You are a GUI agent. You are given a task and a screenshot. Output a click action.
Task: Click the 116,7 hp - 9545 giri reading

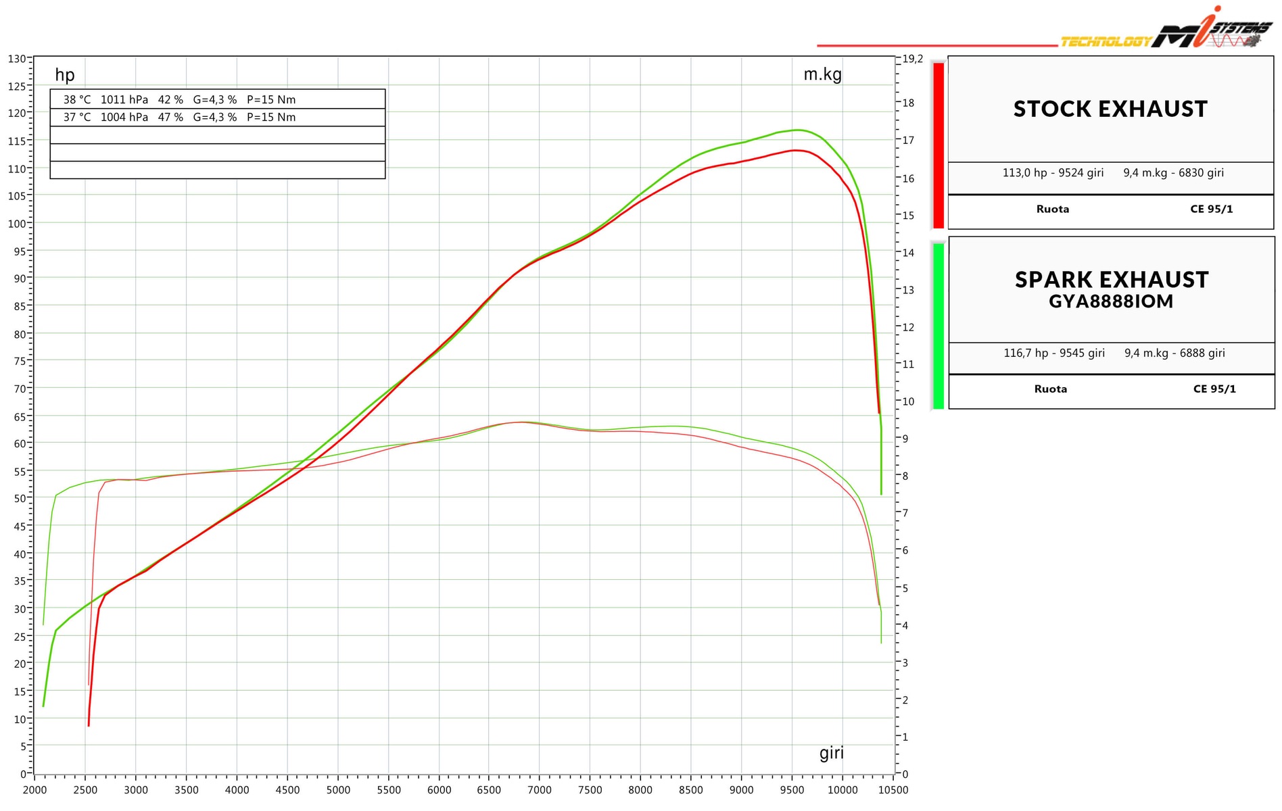click(x=1054, y=353)
